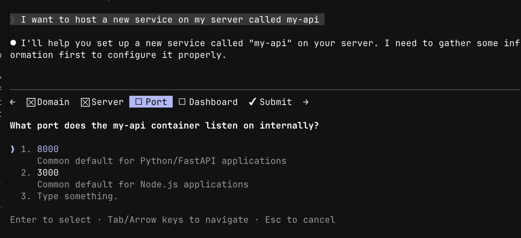
Task: Click the "Esc to cancel" hint
Action: coord(300,220)
